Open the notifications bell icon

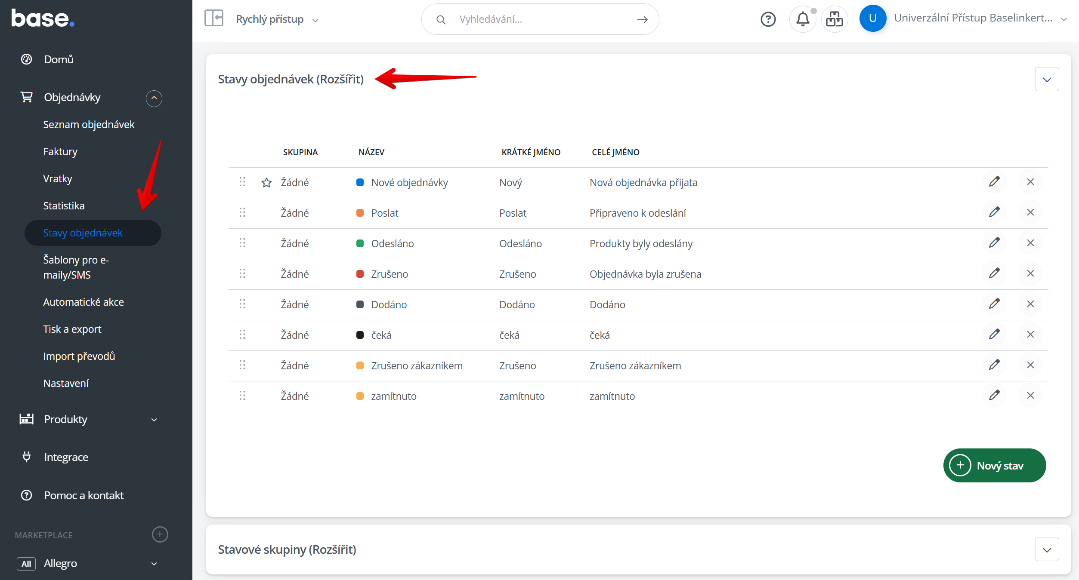click(802, 19)
